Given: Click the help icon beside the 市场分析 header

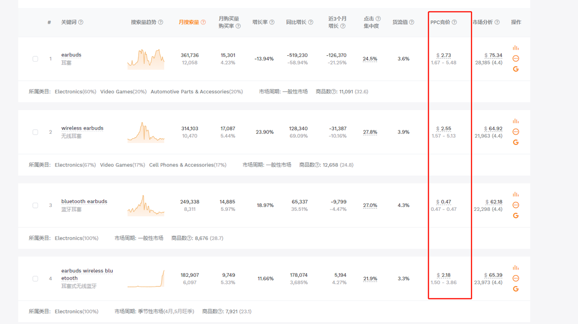Looking at the screenshot, I should click(497, 22).
